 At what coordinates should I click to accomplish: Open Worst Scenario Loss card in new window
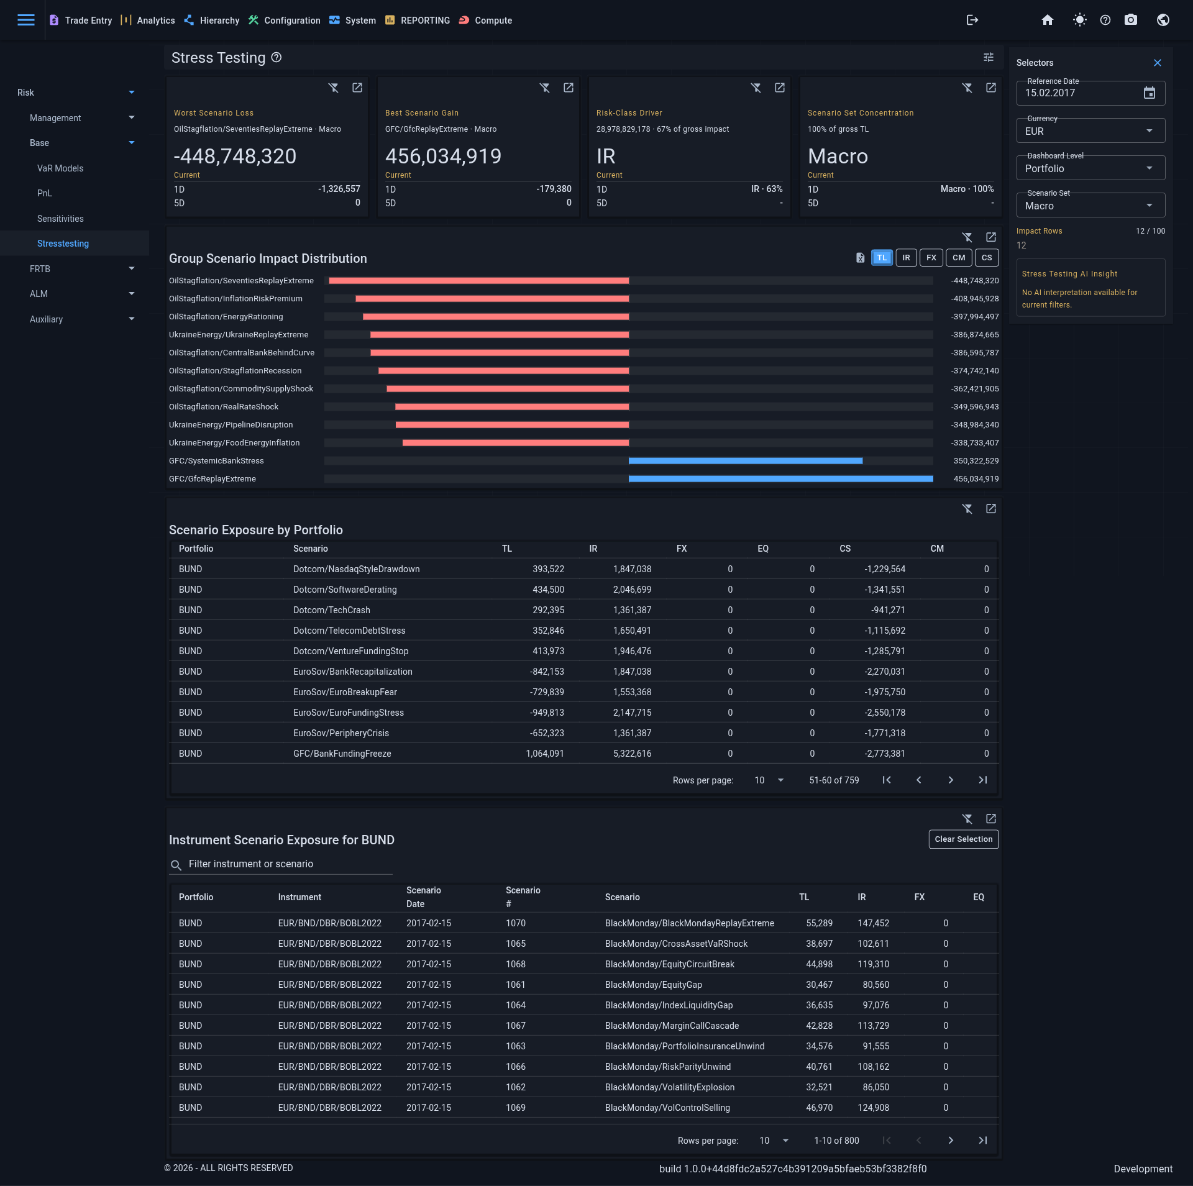tap(357, 88)
